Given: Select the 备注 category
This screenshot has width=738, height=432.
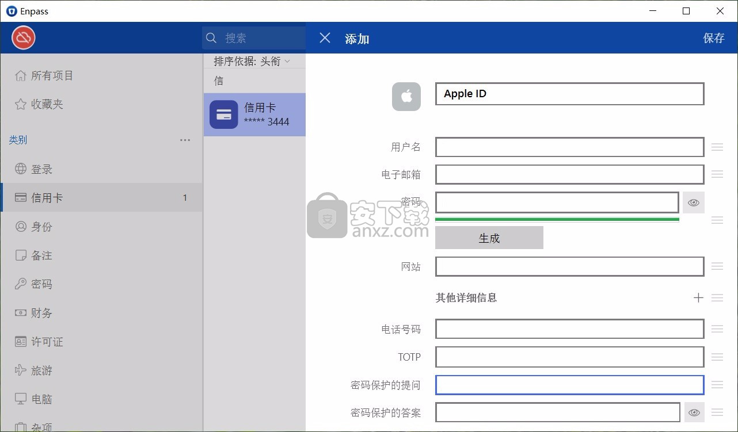Looking at the screenshot, I should pos(101,255).
